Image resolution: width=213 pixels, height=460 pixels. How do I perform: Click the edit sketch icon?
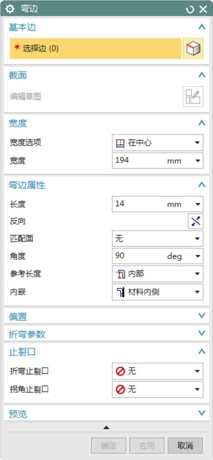(x=193, y=96)
